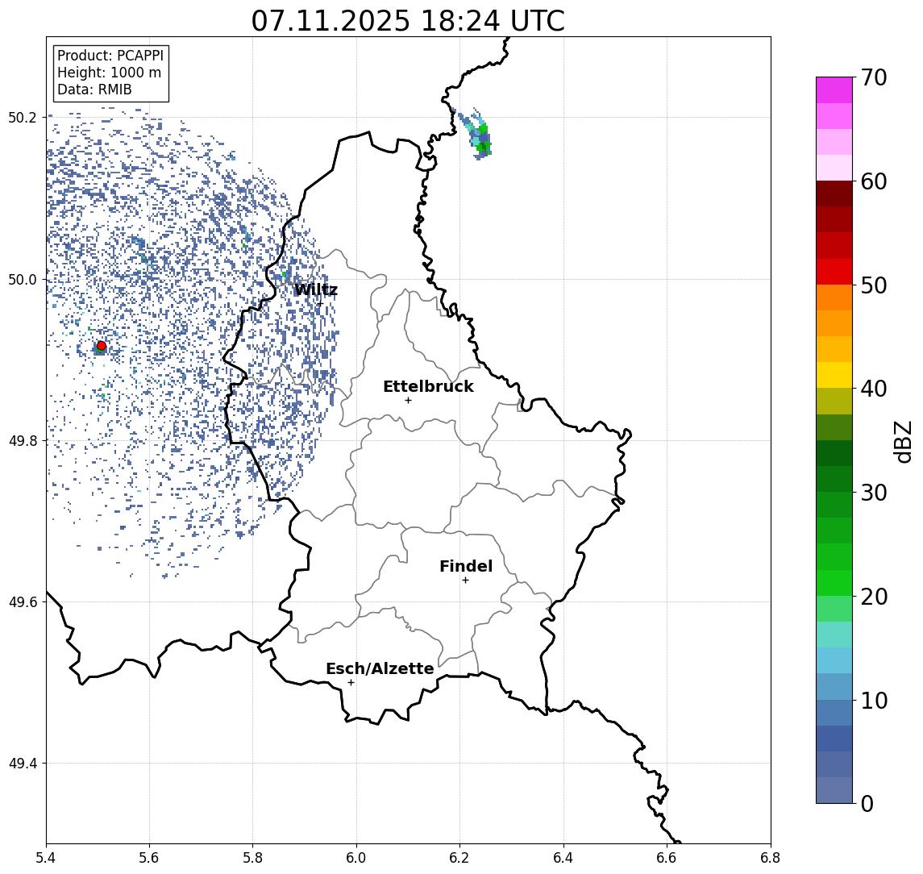The height and width of the screenshot is (874, 923).
Task: Click the longitude label 5.6
Action: [x=149, y=858]
